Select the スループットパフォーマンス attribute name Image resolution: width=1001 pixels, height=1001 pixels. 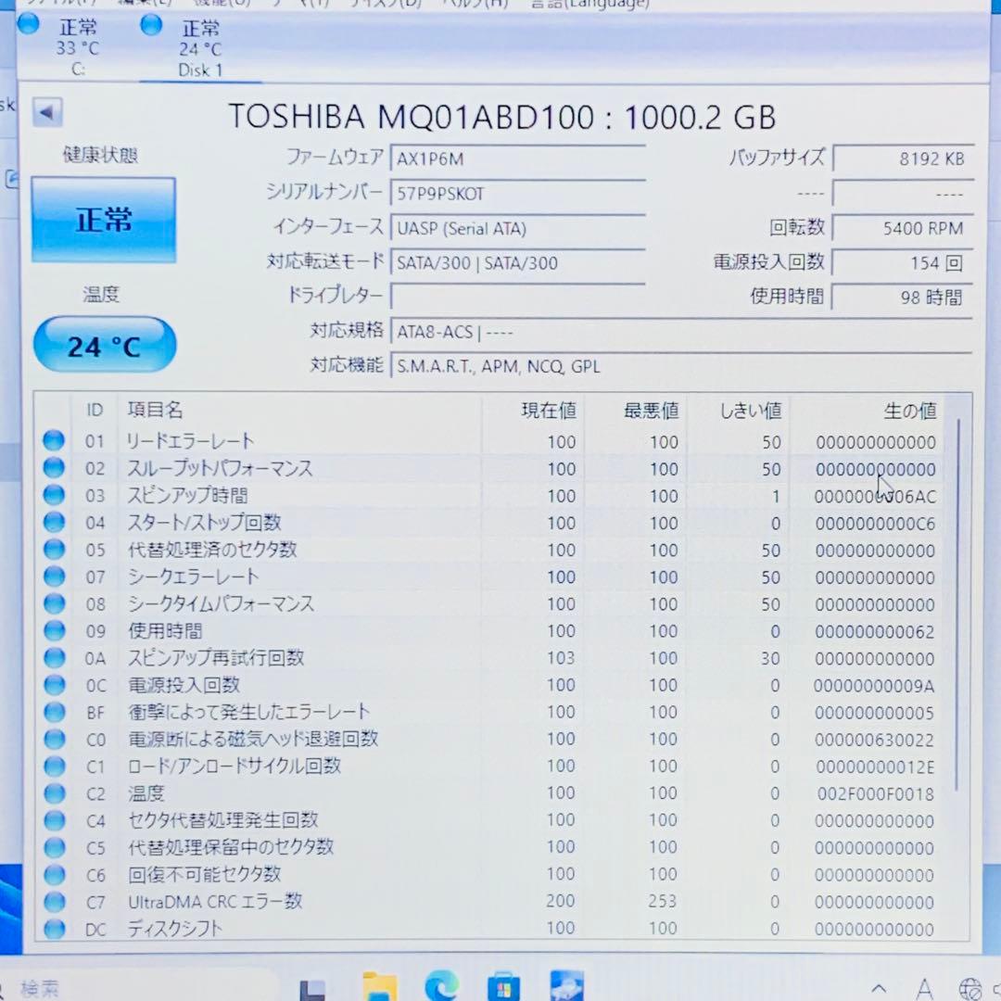pyautogui.click(x=220, y=468)
